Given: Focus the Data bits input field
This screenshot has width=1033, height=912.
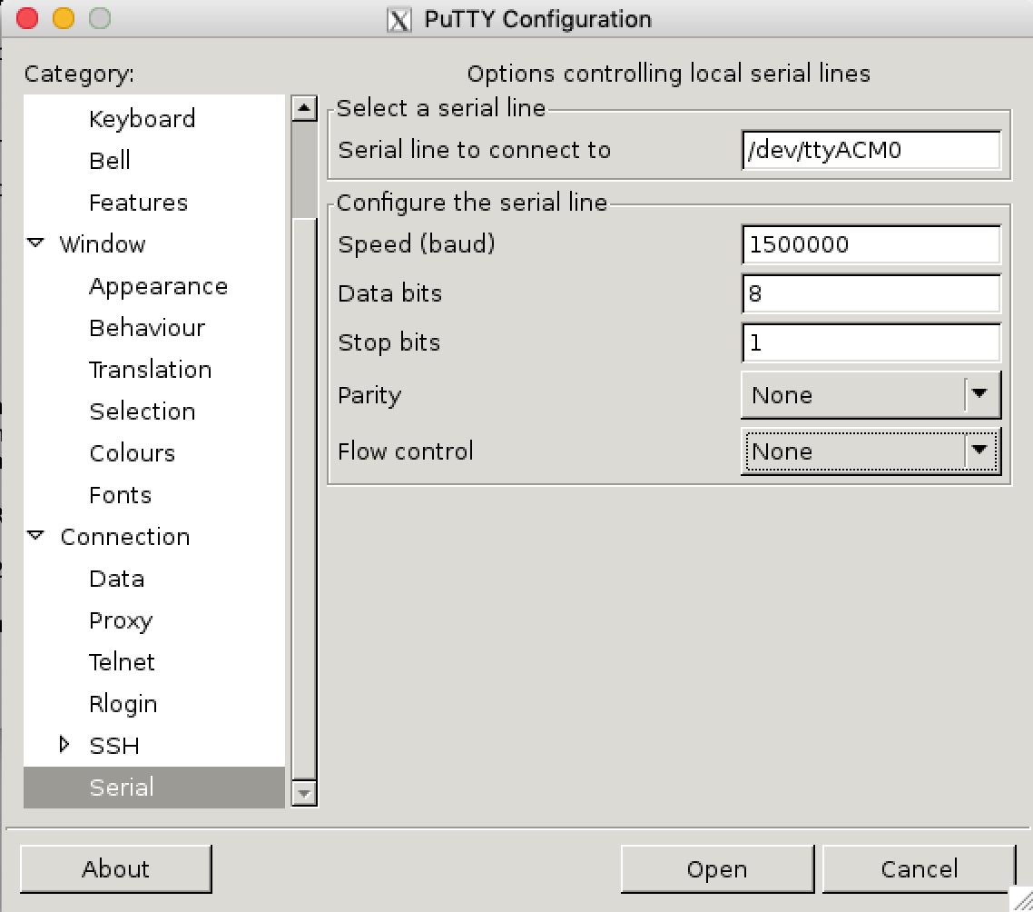Looking at the screenshot, I should point(871,293).
